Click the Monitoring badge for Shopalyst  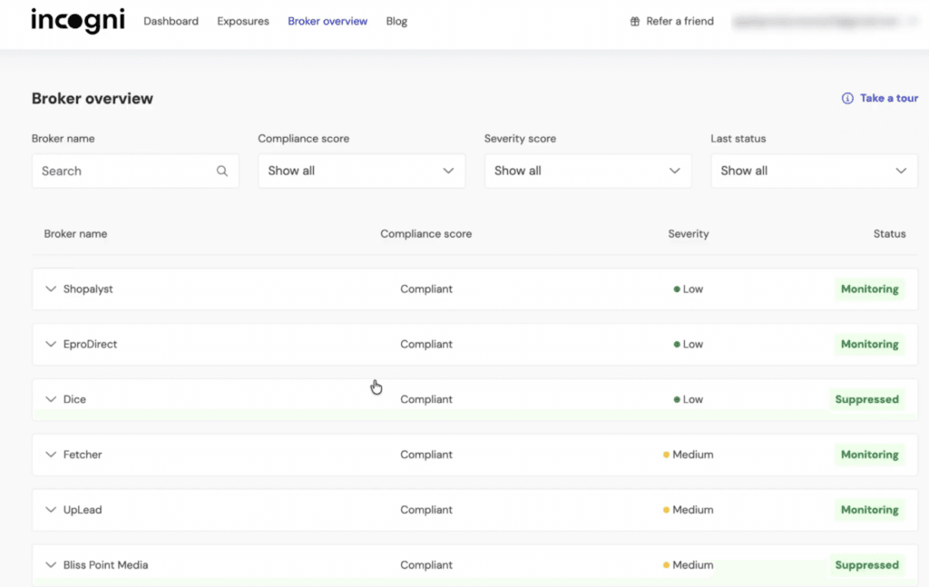(870, 289)
